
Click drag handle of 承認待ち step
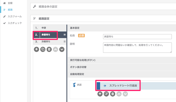click(65, 35)
